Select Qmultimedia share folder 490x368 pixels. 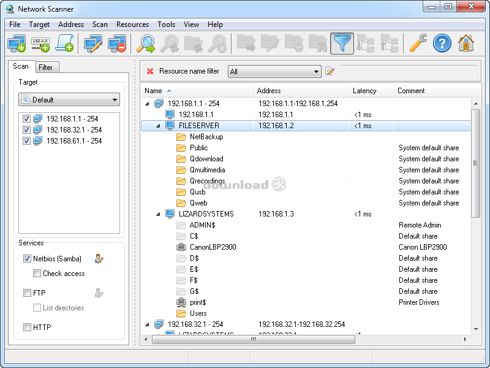(201, 170)
